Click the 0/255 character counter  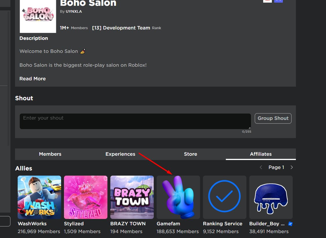click(247, 131)
